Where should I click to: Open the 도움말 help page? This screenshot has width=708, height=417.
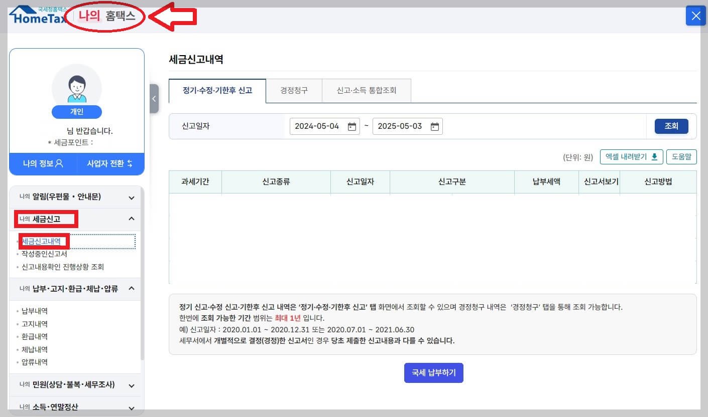click(x=681, y=156)
